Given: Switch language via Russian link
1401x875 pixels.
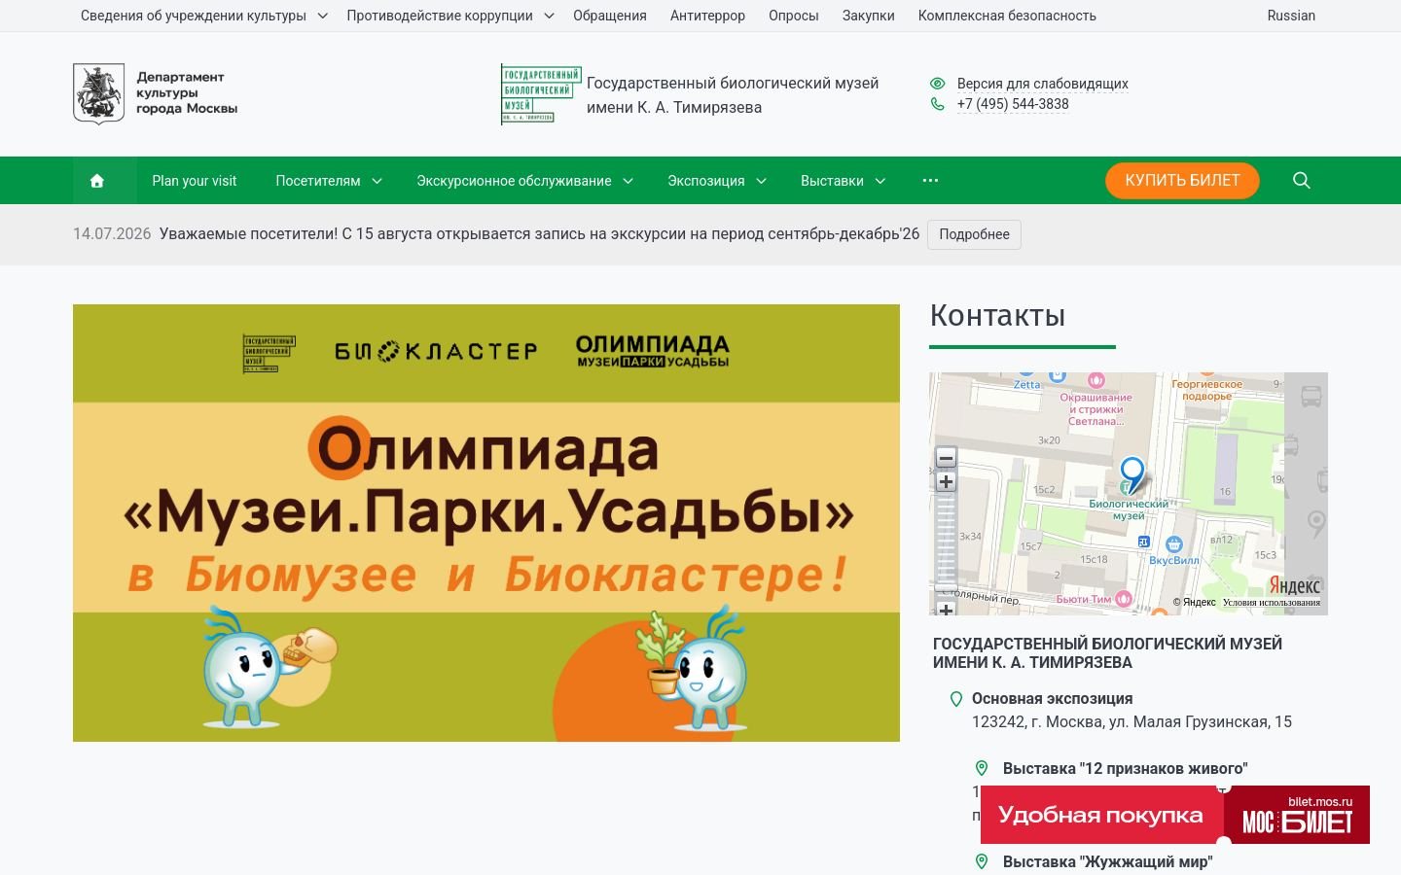Looking at the screenshot, I should [1291, 16].
